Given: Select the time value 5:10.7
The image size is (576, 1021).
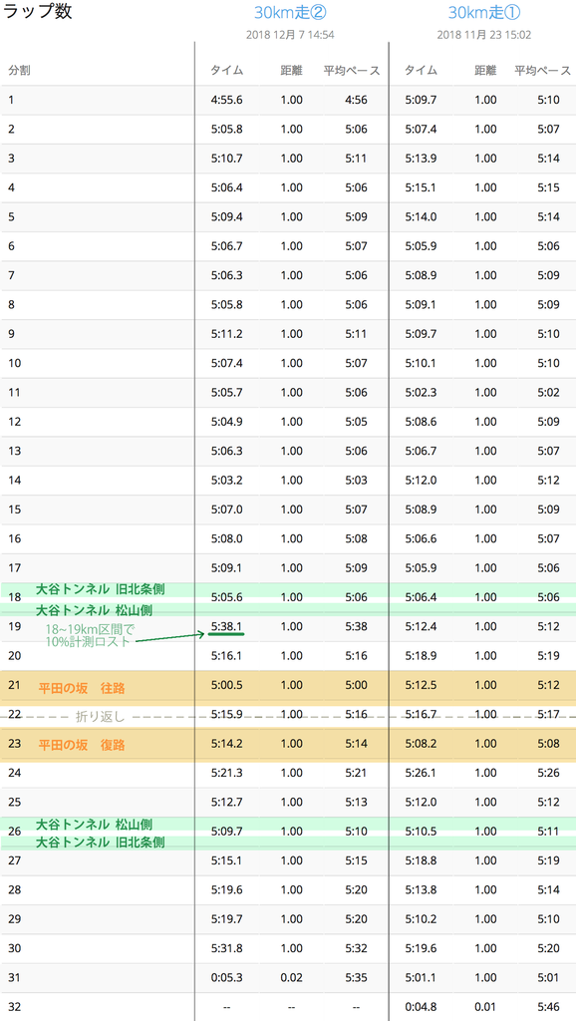Looking at the screenshot, I should coord(227,159).
